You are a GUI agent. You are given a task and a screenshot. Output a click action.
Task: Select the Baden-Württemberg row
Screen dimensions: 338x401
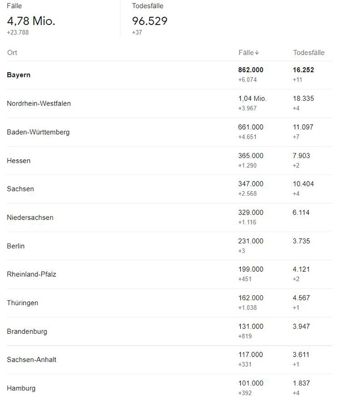pyautogui.click(x=38, y=132)
